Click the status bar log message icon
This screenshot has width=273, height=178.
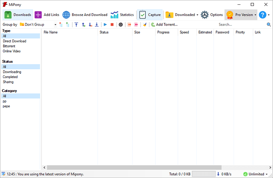3,174
